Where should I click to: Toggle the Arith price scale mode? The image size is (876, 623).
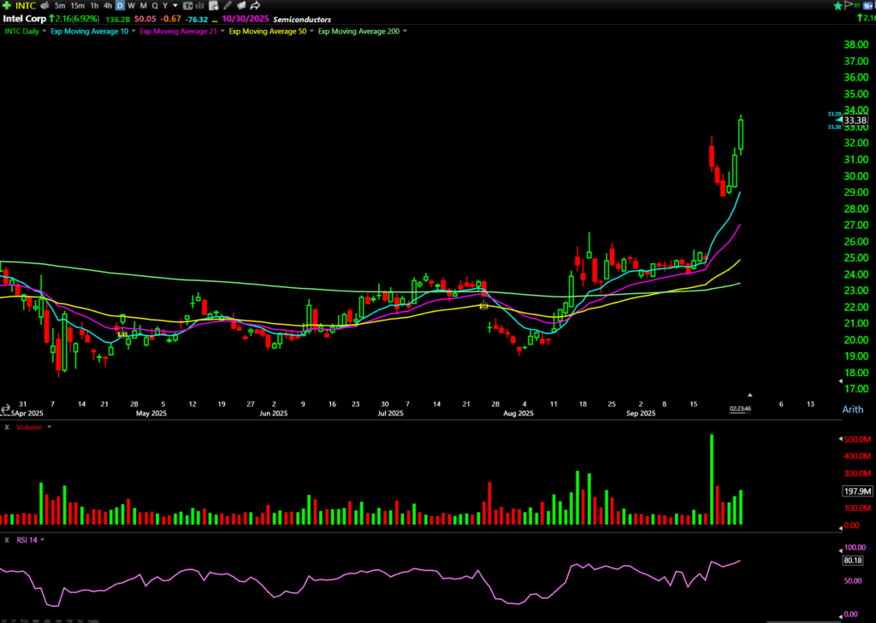pos(852,409)
